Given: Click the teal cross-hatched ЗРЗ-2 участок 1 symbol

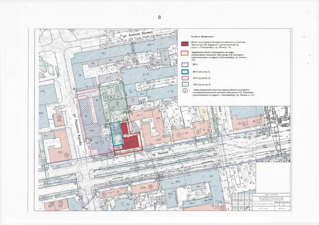Looking at the screenshot, I should (x=184, y=71).
